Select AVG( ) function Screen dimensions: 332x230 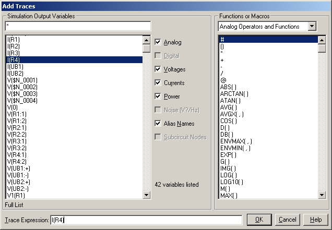point(268,107)
